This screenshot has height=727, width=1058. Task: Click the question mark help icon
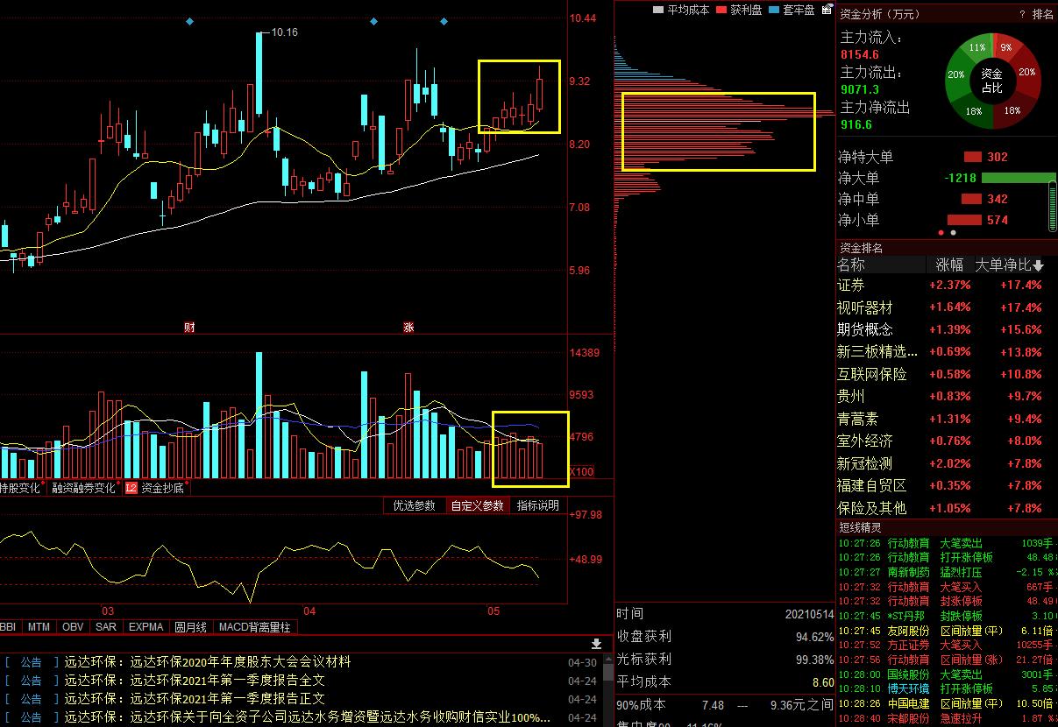point(1022,14)
